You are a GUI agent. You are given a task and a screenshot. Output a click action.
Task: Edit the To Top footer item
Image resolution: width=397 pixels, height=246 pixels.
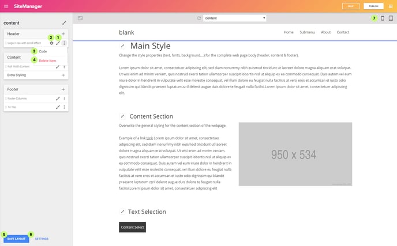[58, 107]
